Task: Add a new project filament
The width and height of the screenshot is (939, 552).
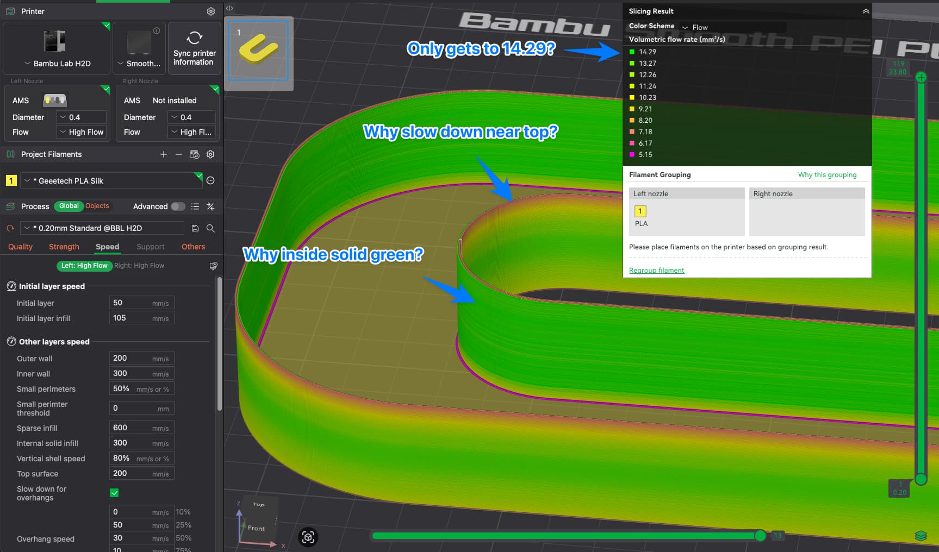Action: (x=163, y=154)
